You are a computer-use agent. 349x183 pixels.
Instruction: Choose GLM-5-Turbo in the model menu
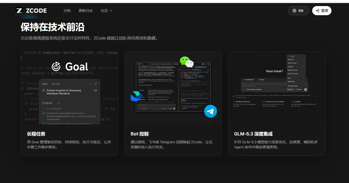[296, 63]
